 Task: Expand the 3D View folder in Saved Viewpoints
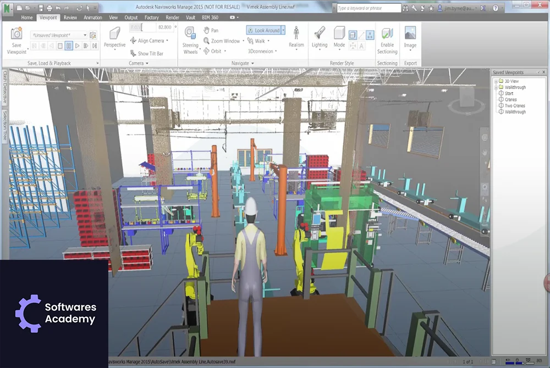[x=496, y=81]
